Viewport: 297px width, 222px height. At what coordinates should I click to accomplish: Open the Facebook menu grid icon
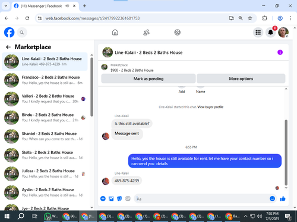[258, 33]
